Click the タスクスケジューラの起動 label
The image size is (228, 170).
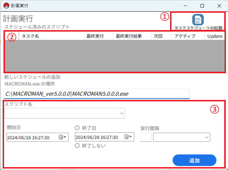[198, 28]
